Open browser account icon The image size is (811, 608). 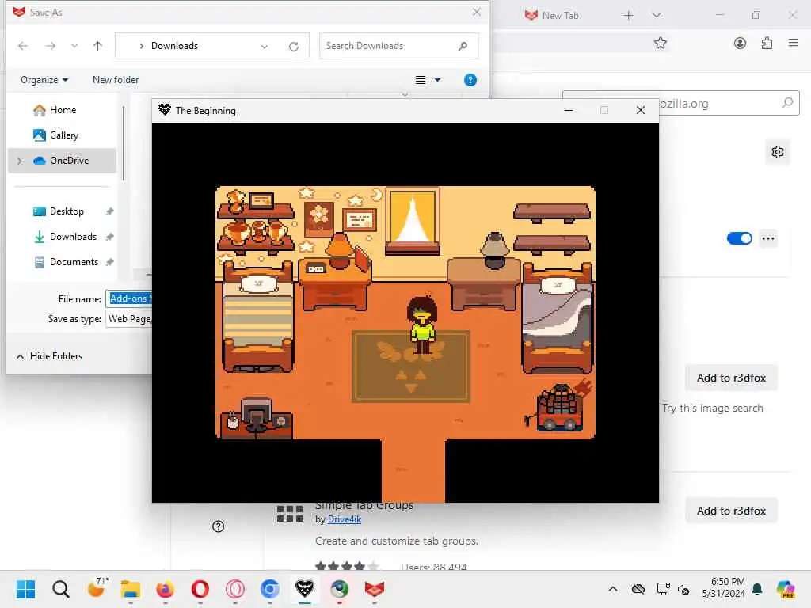pyautogui.click(x=741, y=43)
